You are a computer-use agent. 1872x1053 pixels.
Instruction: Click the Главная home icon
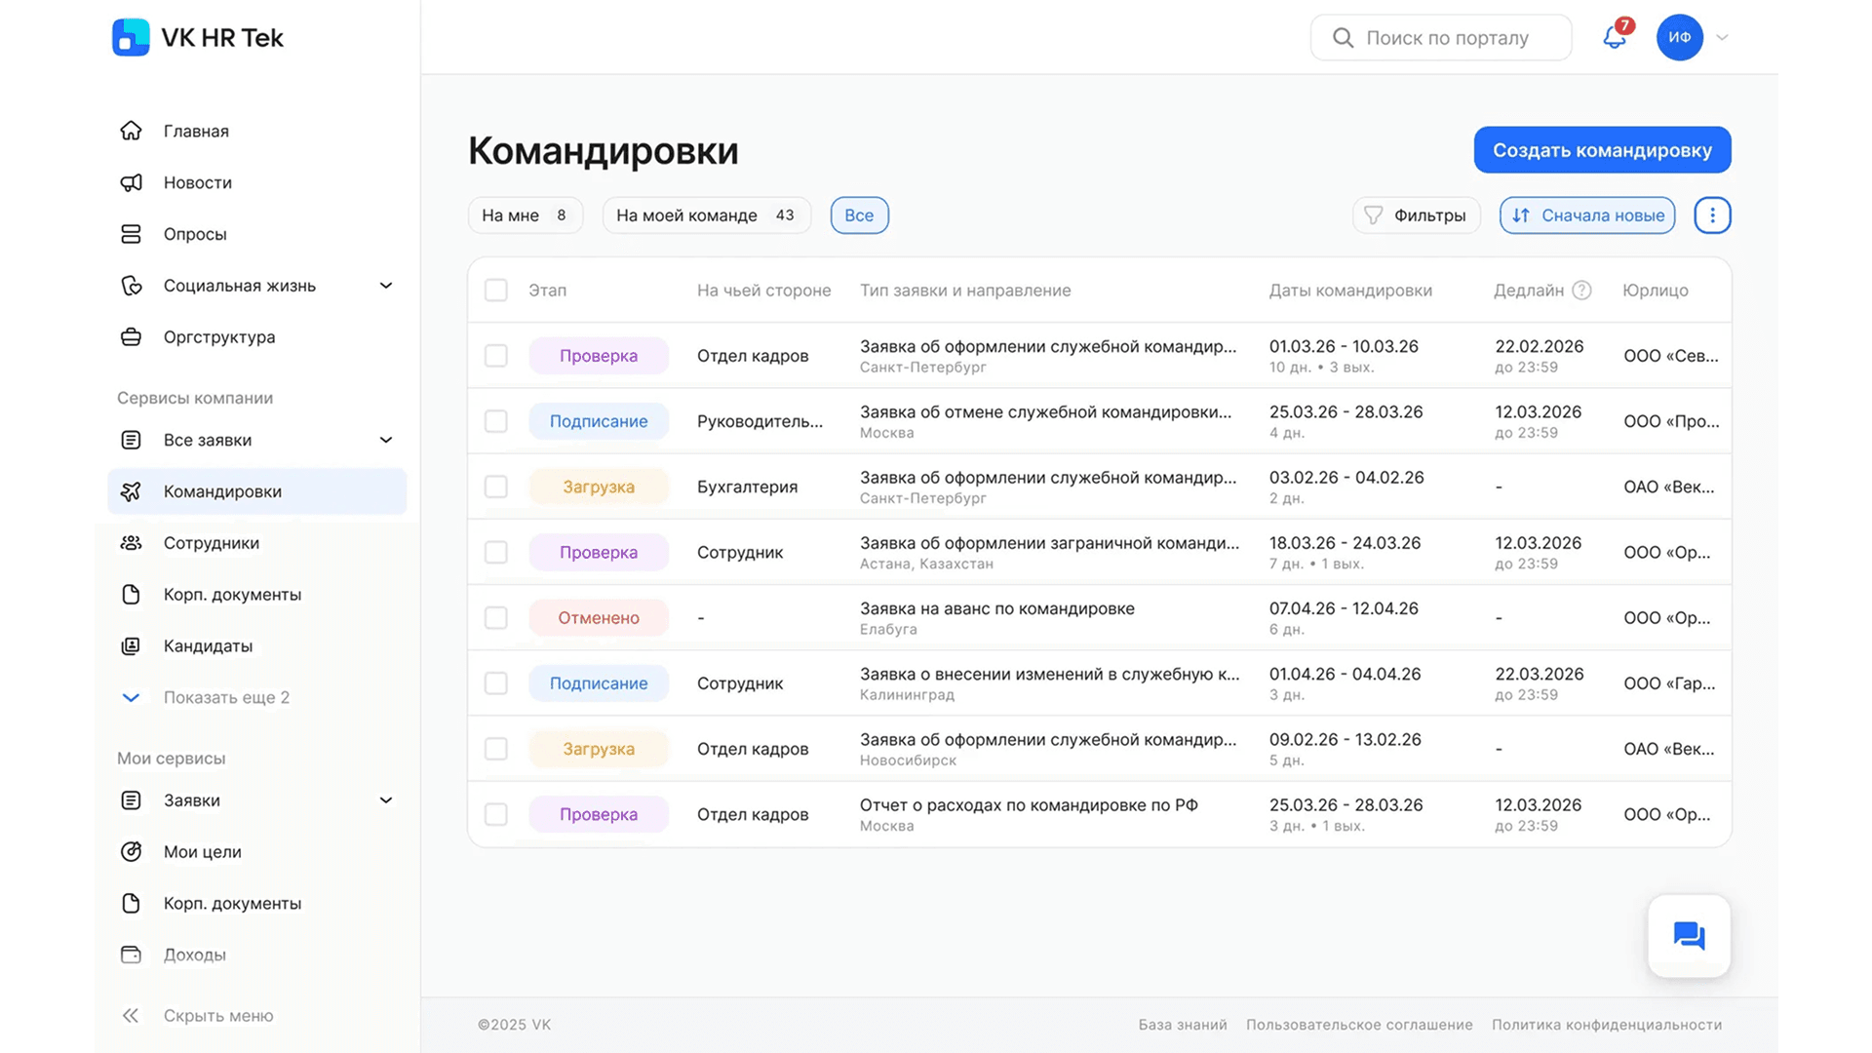coord(131,131)
